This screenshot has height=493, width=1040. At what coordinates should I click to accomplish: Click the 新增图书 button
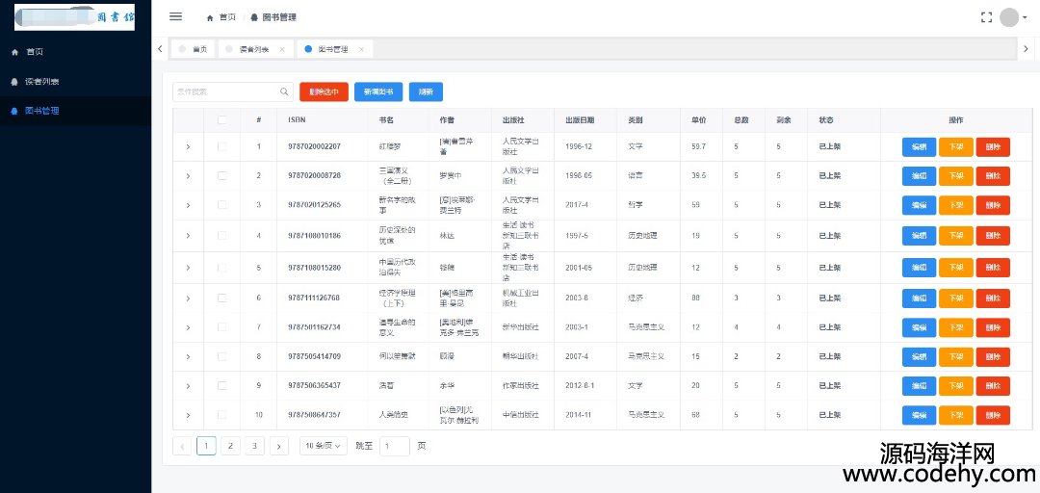(x=377, y=91)
